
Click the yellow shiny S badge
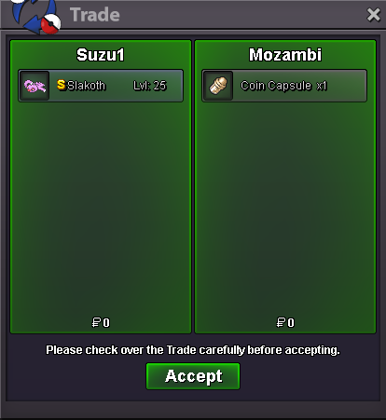62,85
